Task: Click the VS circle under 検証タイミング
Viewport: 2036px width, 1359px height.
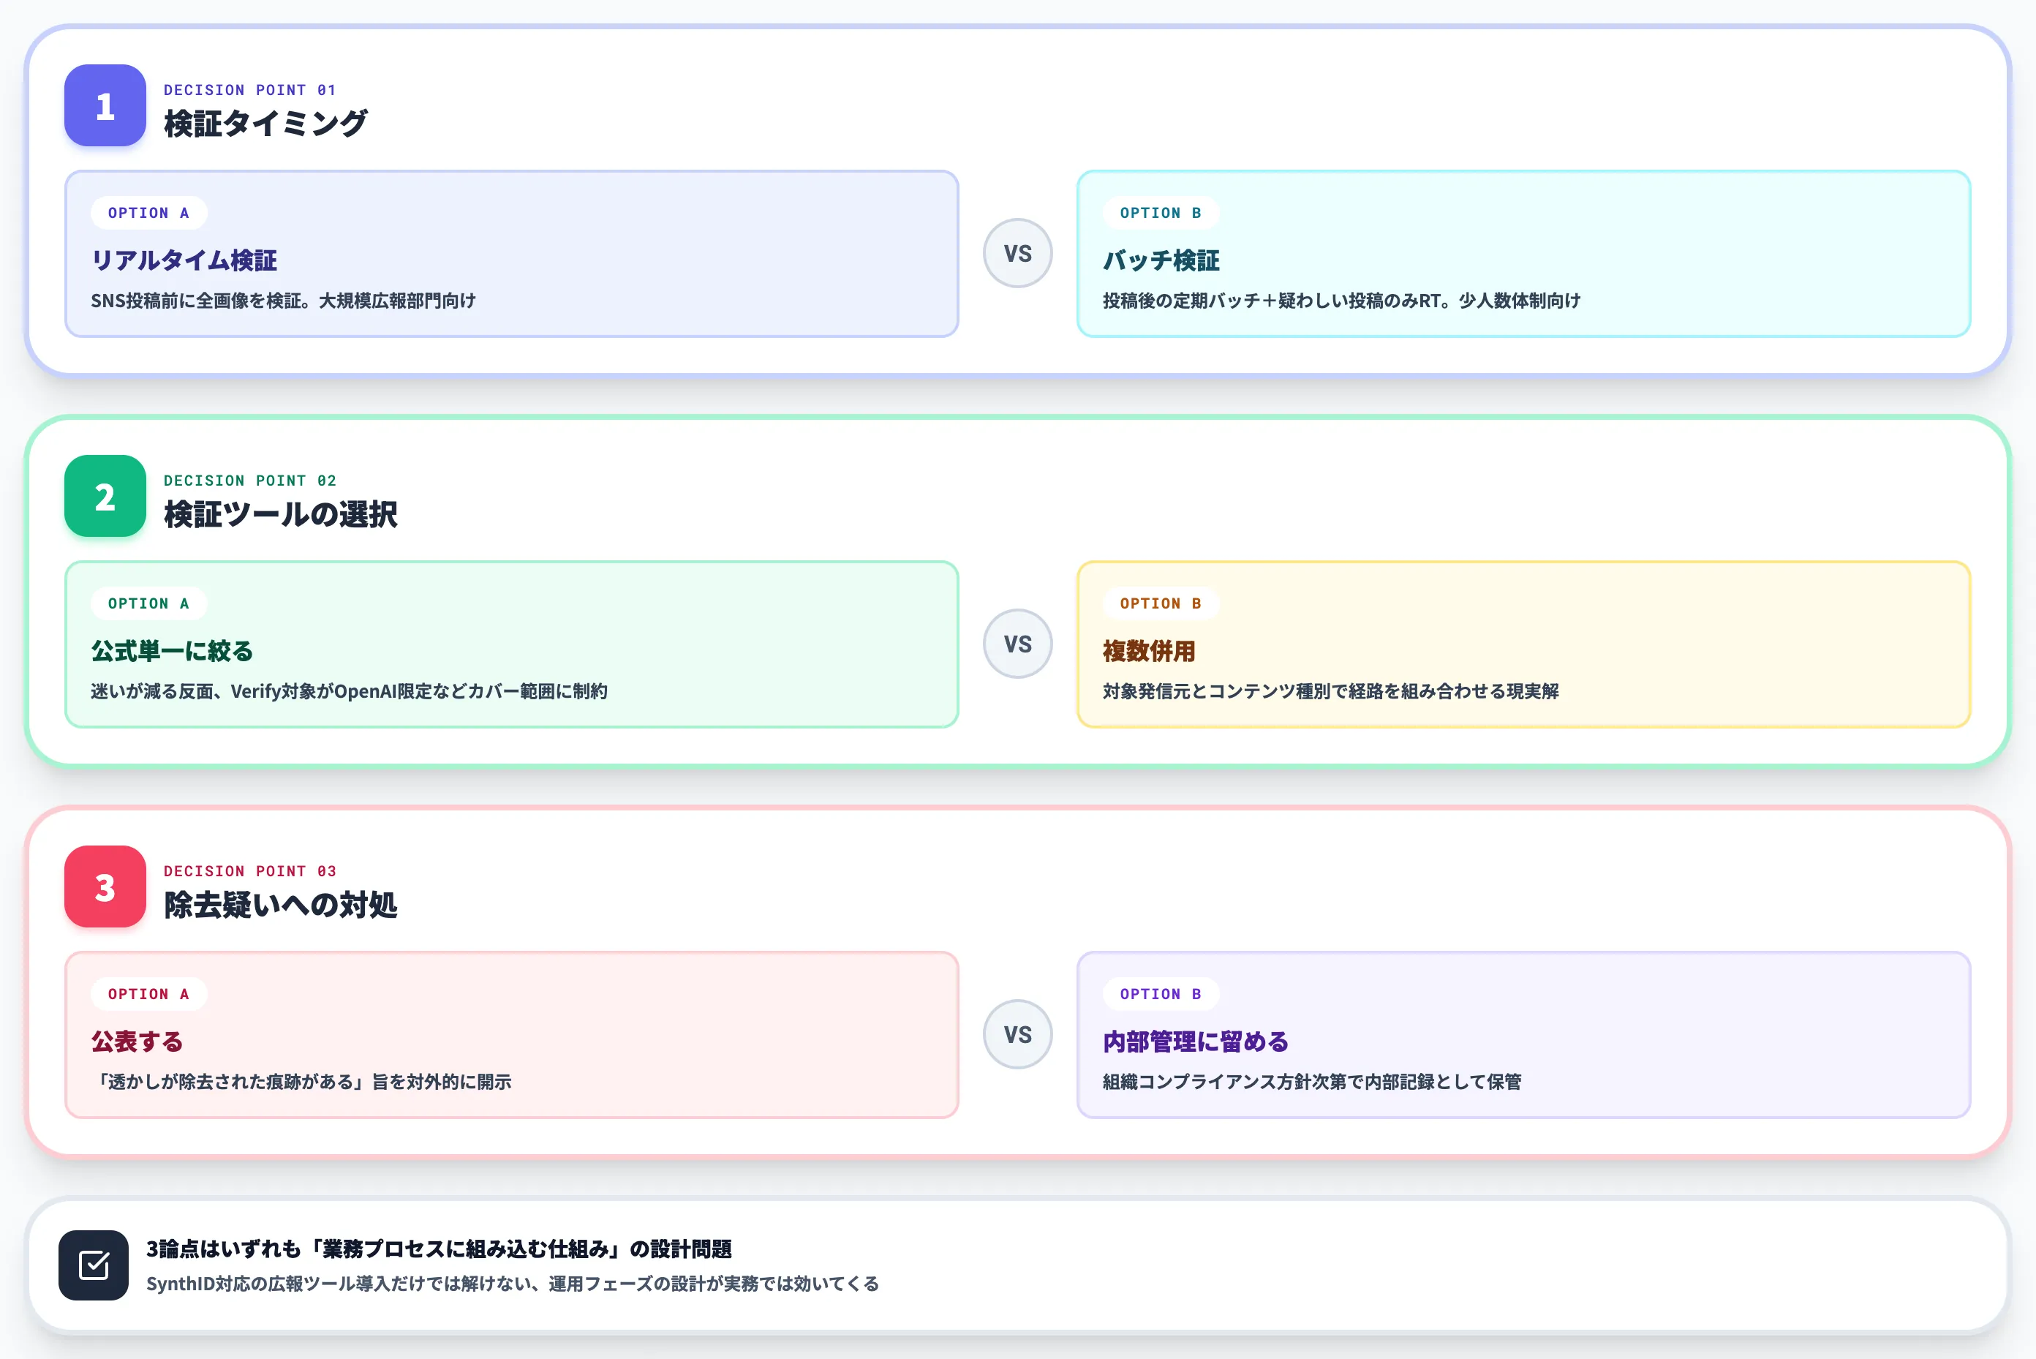Action: coord(1018,253)
